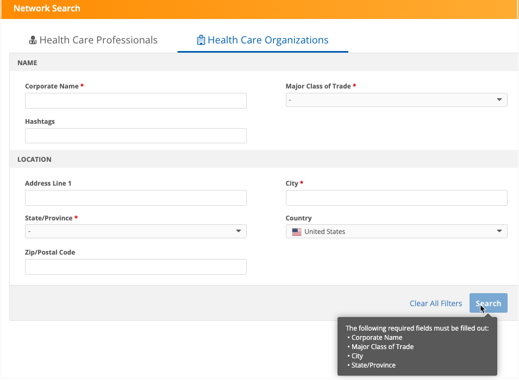Focus the Corporate Name text field
This screenshot has height=380, width=519.
[135, 100]
